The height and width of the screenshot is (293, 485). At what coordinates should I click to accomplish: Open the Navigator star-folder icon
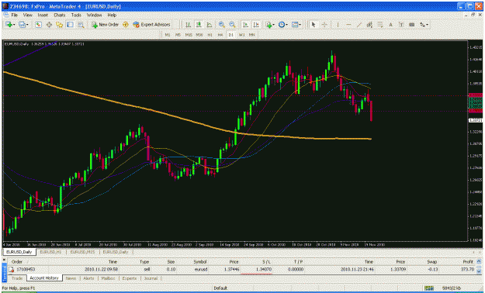pyautogui.click(x=60, y=25)
